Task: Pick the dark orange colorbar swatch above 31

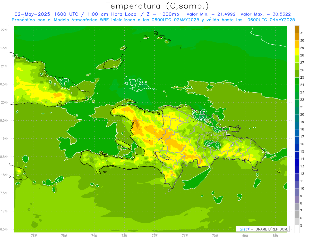Action: pyautogui.click(x=297, y=29)
